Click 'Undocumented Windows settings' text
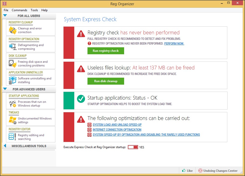Screen dimensions: 245x176 35,120
